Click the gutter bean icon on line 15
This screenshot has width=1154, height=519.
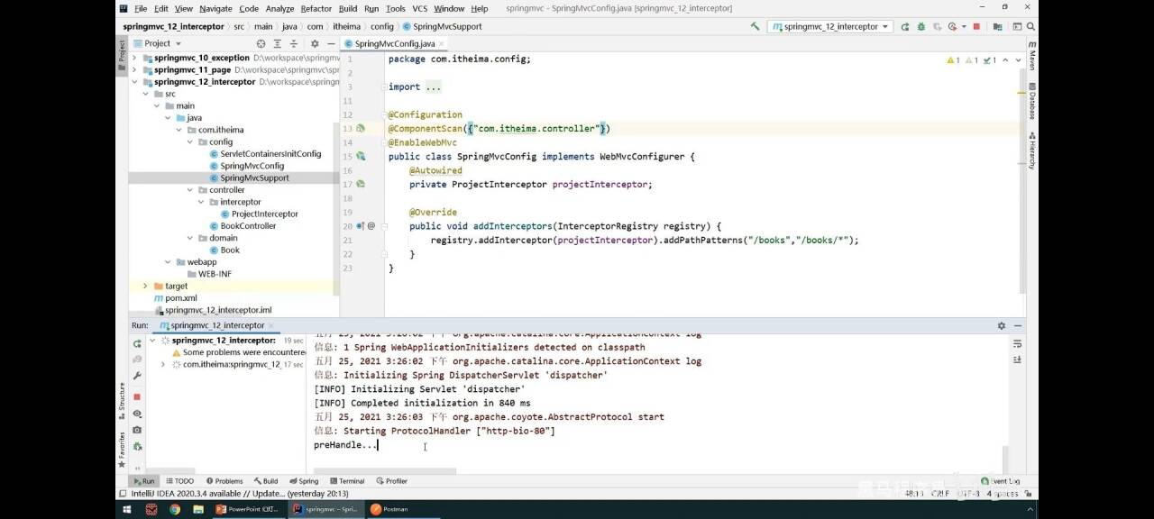tap(360, 157)
